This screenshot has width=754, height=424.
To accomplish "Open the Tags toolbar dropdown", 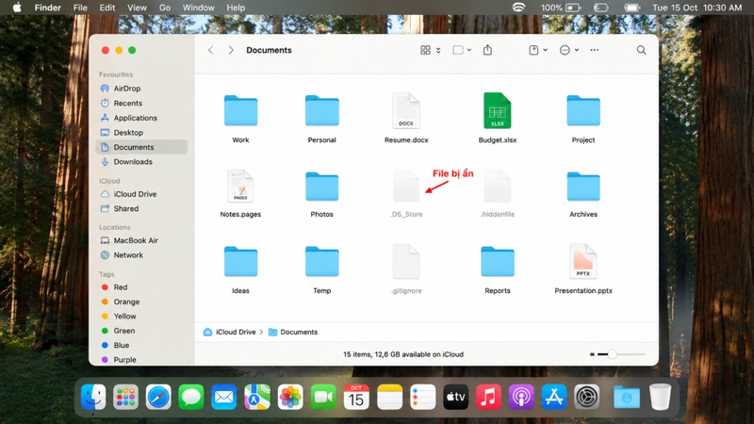I will coord(538,50).
